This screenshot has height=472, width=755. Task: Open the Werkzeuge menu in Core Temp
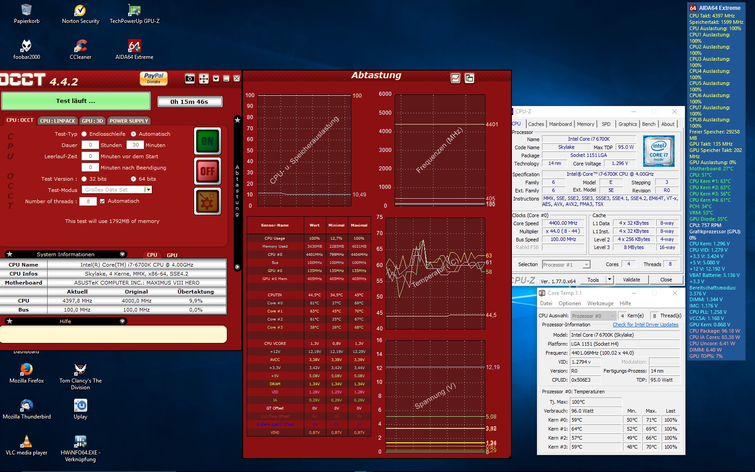click(600, 303)
